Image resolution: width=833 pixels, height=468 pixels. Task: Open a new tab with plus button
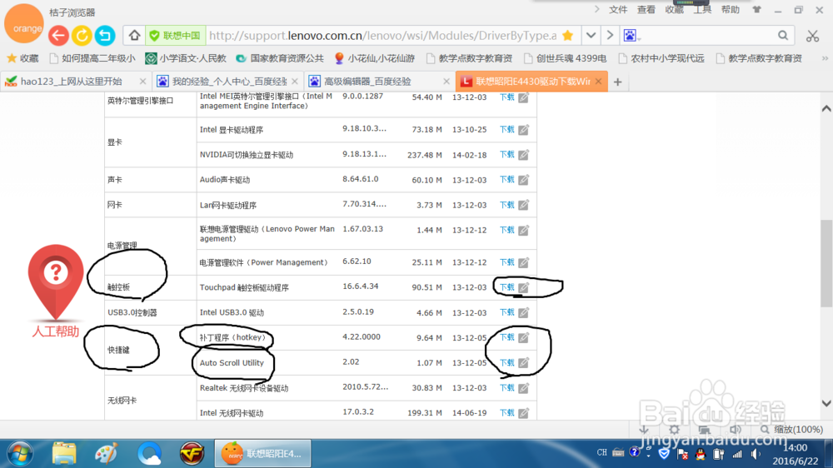[x=617, y=82]
